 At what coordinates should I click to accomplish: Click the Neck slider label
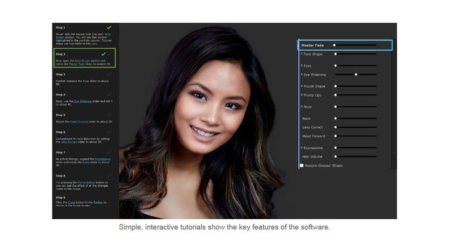click(x=306, y=118)
